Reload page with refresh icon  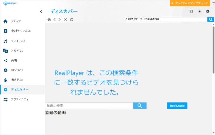coord(71,20)
